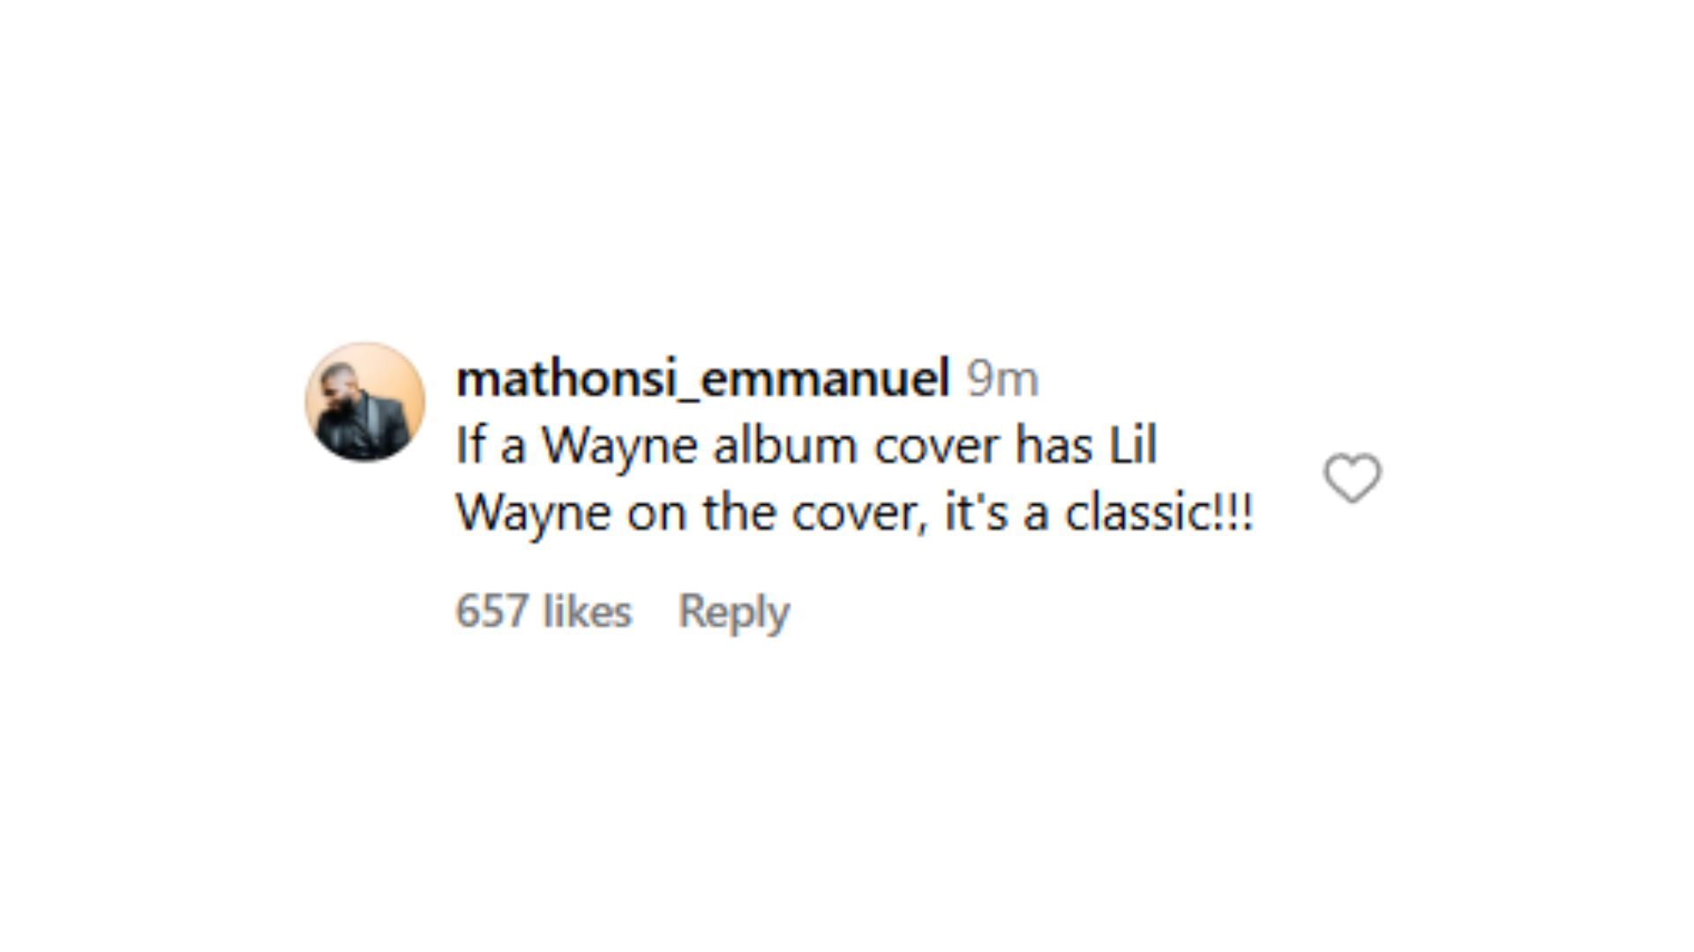Open mathonsi_emmanuel's profile picture
The height and width of the screenshot is (952, 1694).
[365, 402]
